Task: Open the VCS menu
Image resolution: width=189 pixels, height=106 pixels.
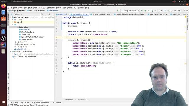Action: click(75, 8)
